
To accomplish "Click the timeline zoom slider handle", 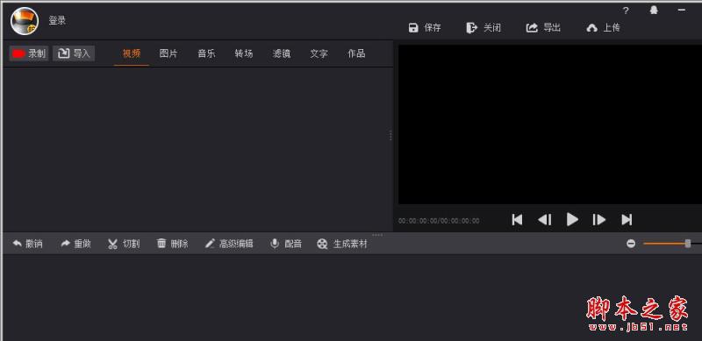I will pos(688,244).
